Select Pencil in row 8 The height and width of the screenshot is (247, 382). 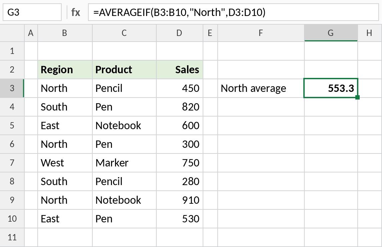pos(124,181)
